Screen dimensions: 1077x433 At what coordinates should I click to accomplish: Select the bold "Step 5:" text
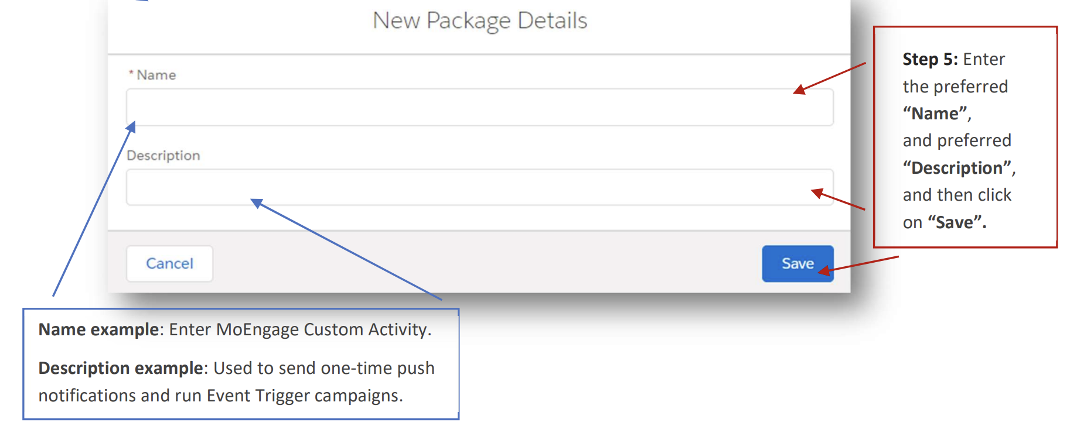(x=930, y=59)
